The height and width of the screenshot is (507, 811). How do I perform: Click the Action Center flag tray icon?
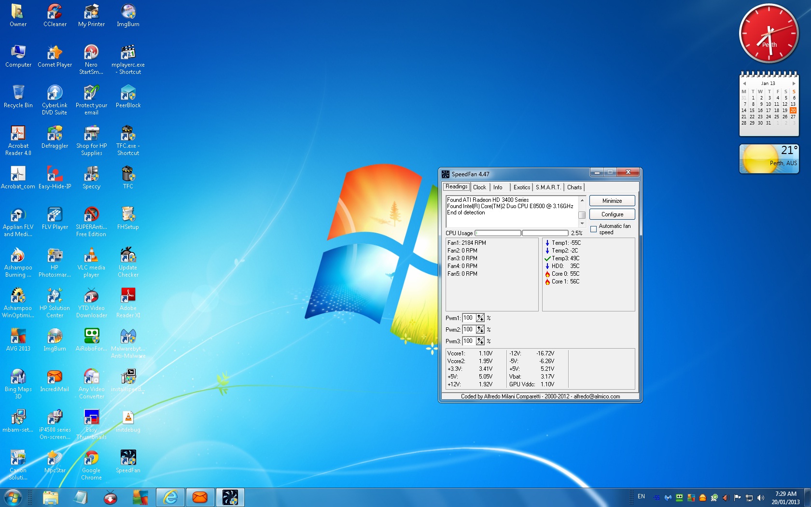point(737,497)
